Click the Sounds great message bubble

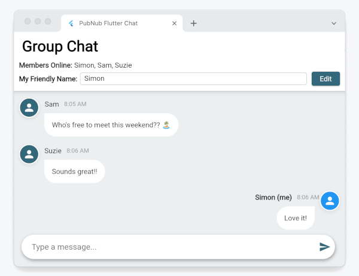[x=75, y=171]
